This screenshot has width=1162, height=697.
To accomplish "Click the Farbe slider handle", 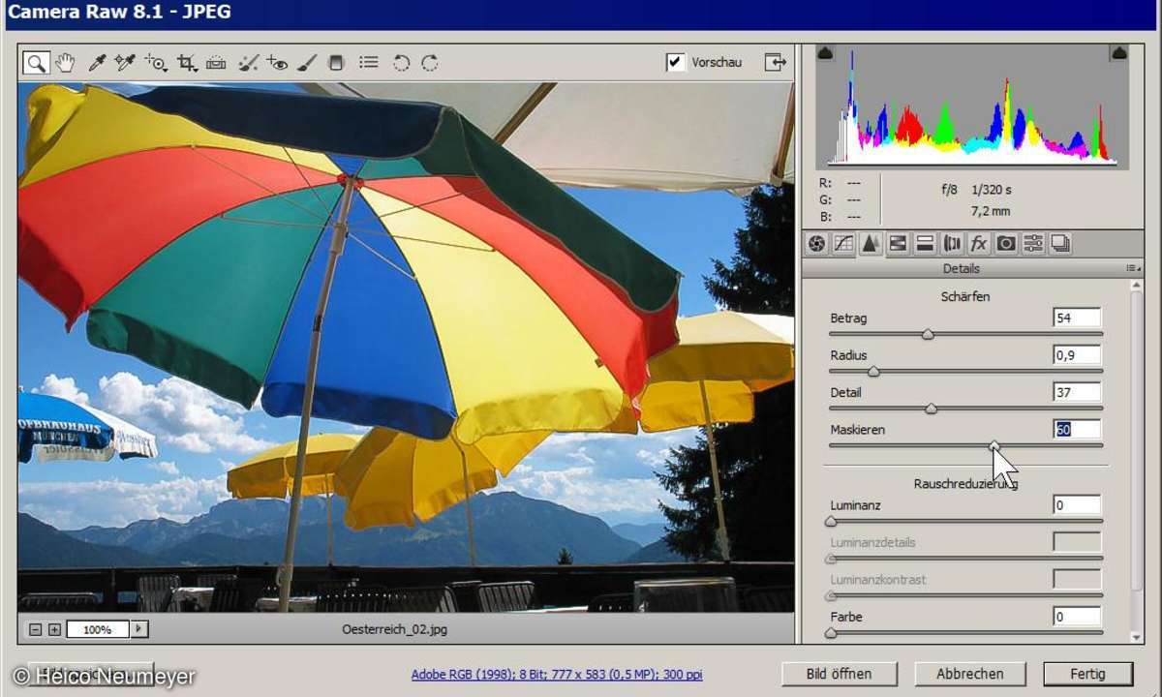I will pos(831,632).
